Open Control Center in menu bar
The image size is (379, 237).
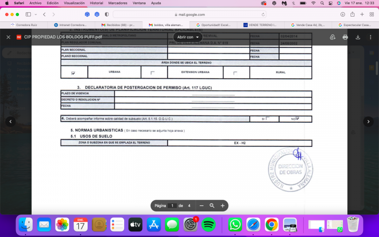[x=330, y=3]
